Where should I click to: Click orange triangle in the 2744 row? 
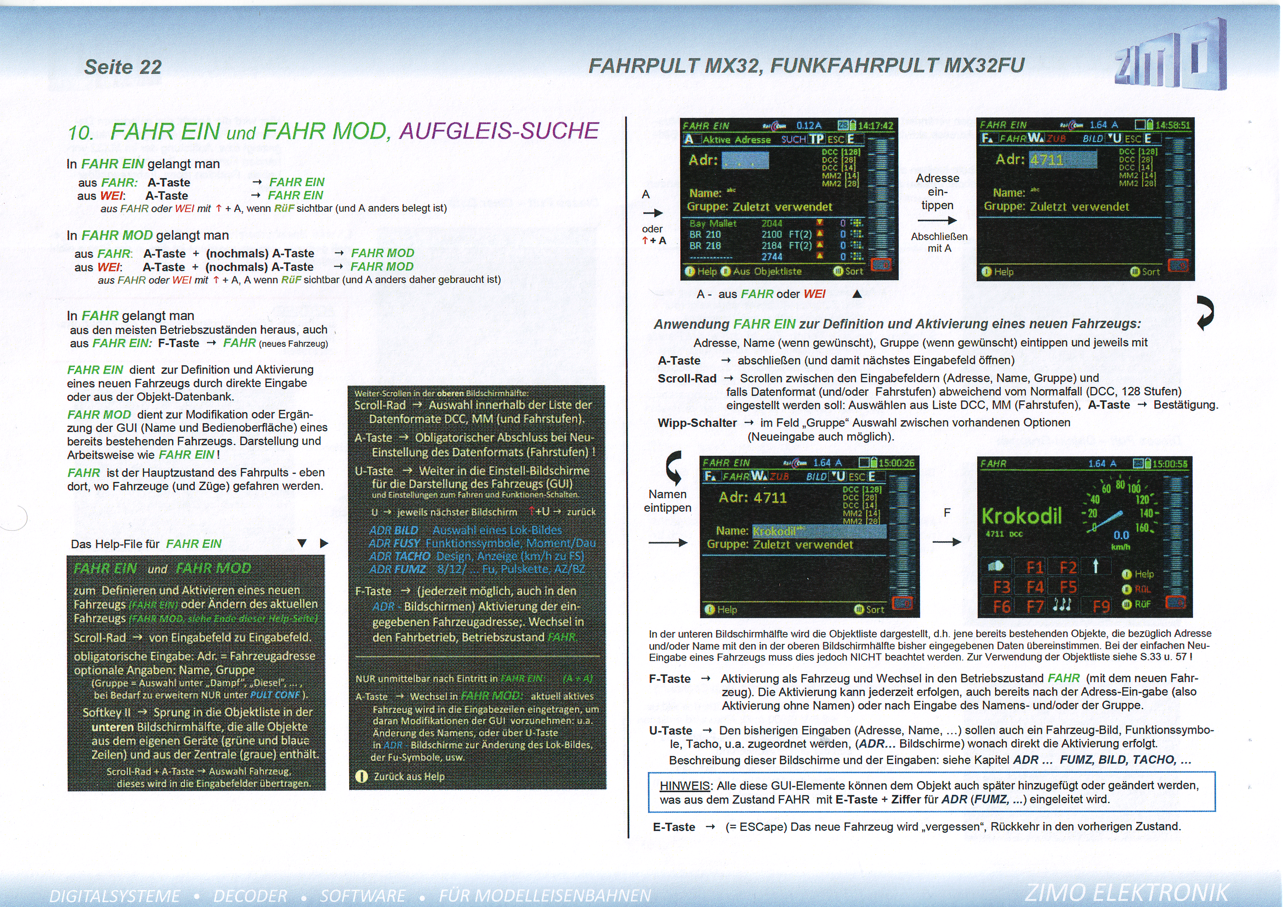tap(820, 256)
